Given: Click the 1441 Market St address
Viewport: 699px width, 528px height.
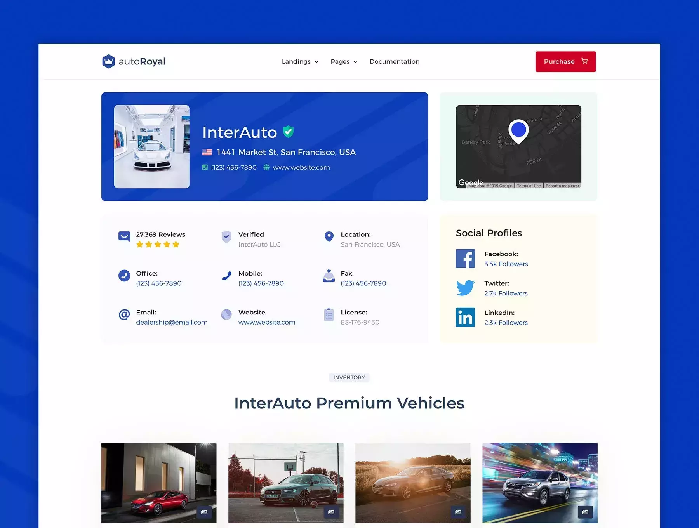Looking at the screenshot, I should (286, 152).
